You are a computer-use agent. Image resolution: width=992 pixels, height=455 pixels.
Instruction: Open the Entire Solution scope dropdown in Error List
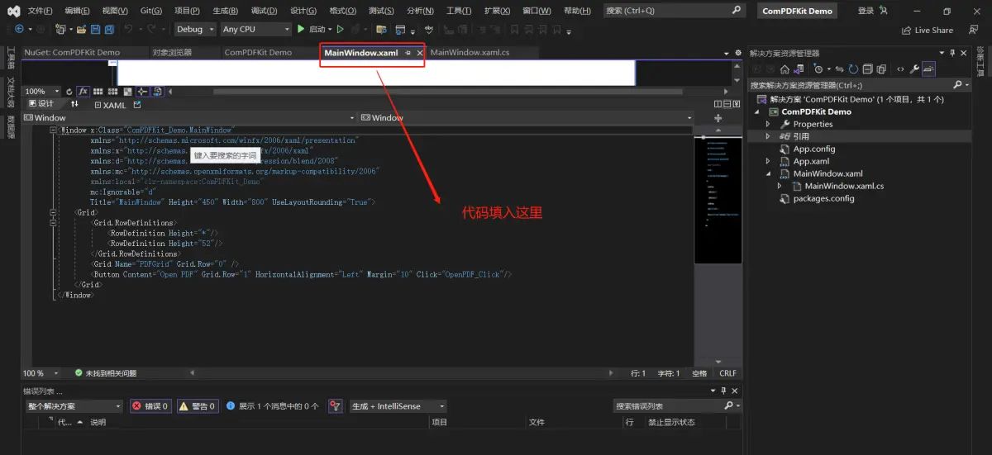tap(73, 406)
